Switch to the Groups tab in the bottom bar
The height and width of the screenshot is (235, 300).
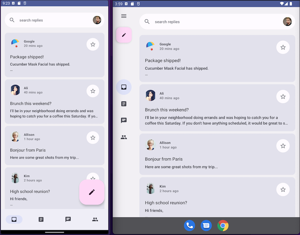95,220
